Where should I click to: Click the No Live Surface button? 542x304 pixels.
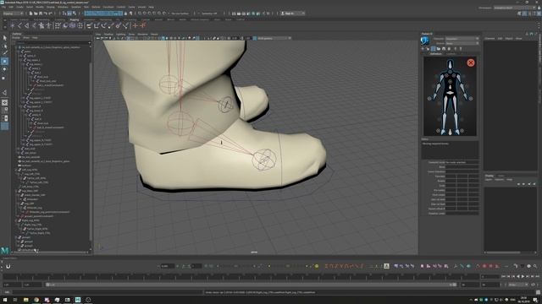(180, 14)
